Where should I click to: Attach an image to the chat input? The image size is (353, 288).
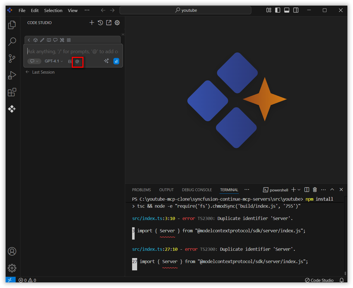pos(70,61)
